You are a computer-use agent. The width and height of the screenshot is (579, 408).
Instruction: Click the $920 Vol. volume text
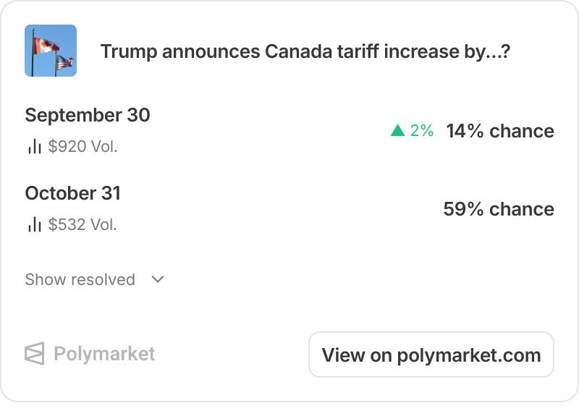point(83,146)
